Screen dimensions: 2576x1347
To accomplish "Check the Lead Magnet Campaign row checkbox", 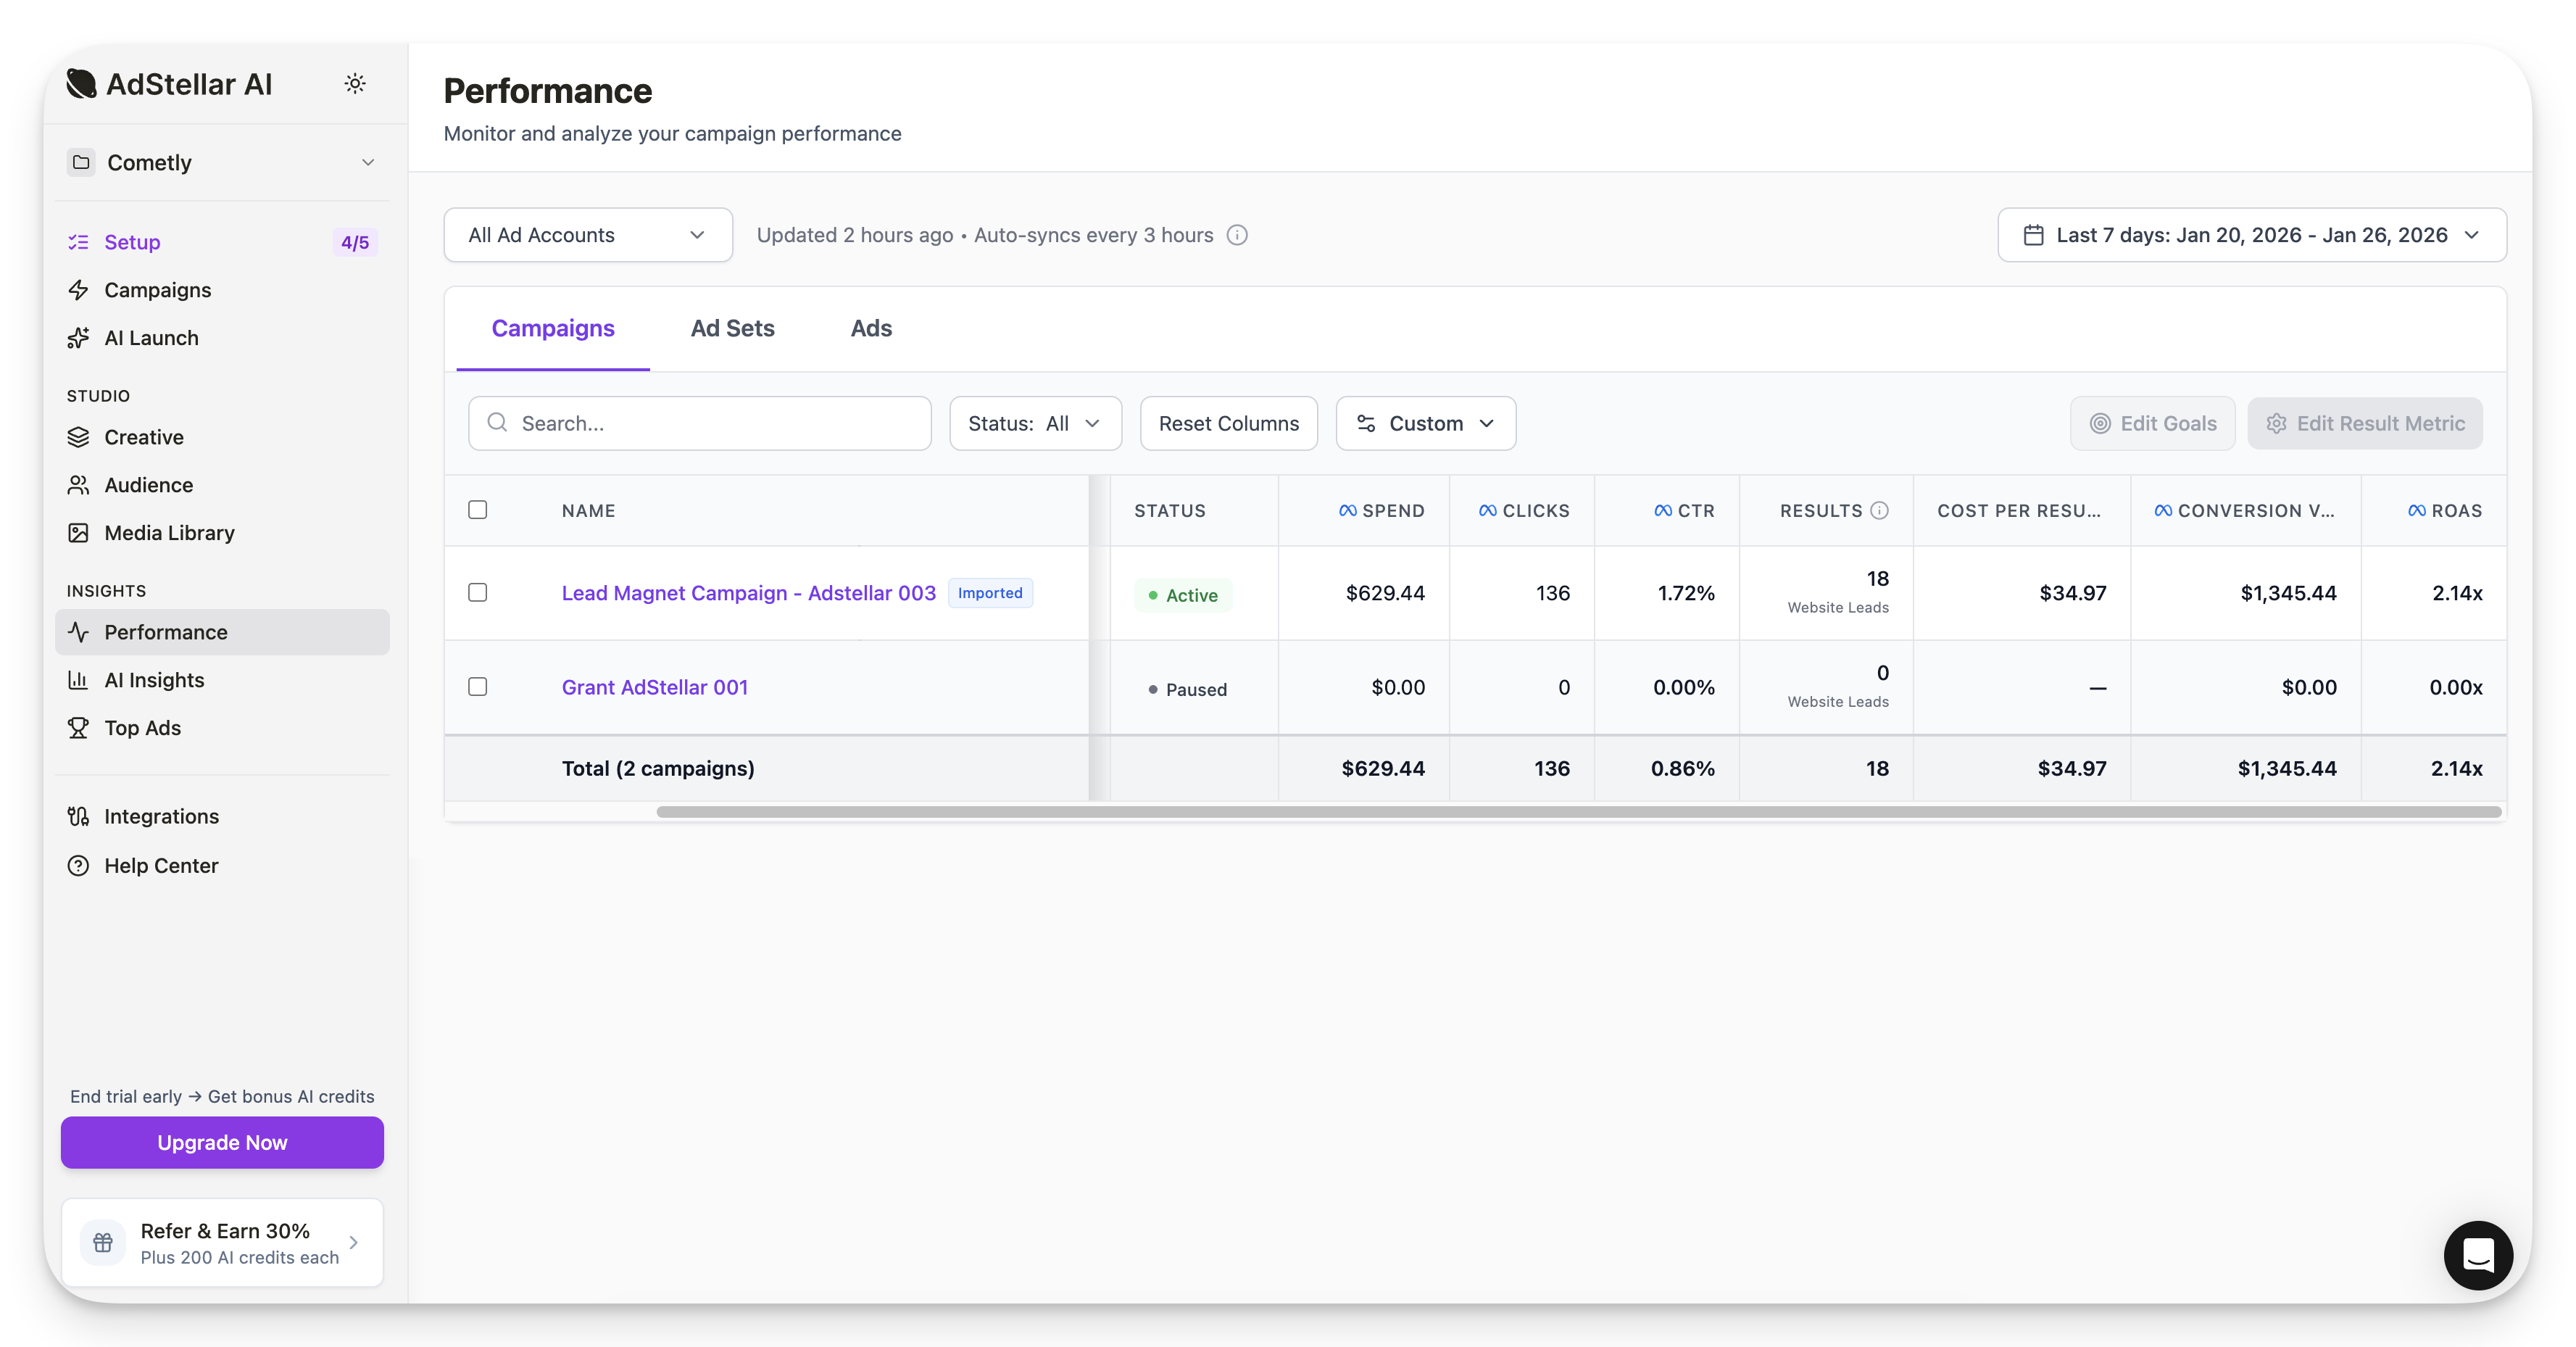I will click(478, 593).
